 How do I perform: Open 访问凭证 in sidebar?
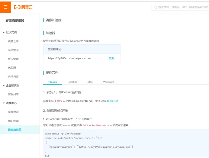click(13, 76)
